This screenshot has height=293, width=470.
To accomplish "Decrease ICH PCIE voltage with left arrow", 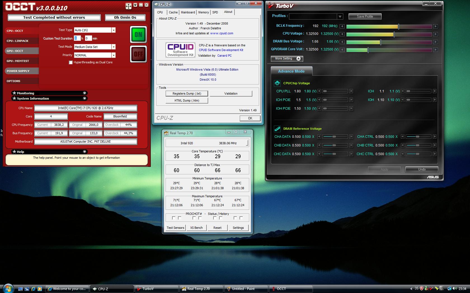I will click(x=319, y=100).
